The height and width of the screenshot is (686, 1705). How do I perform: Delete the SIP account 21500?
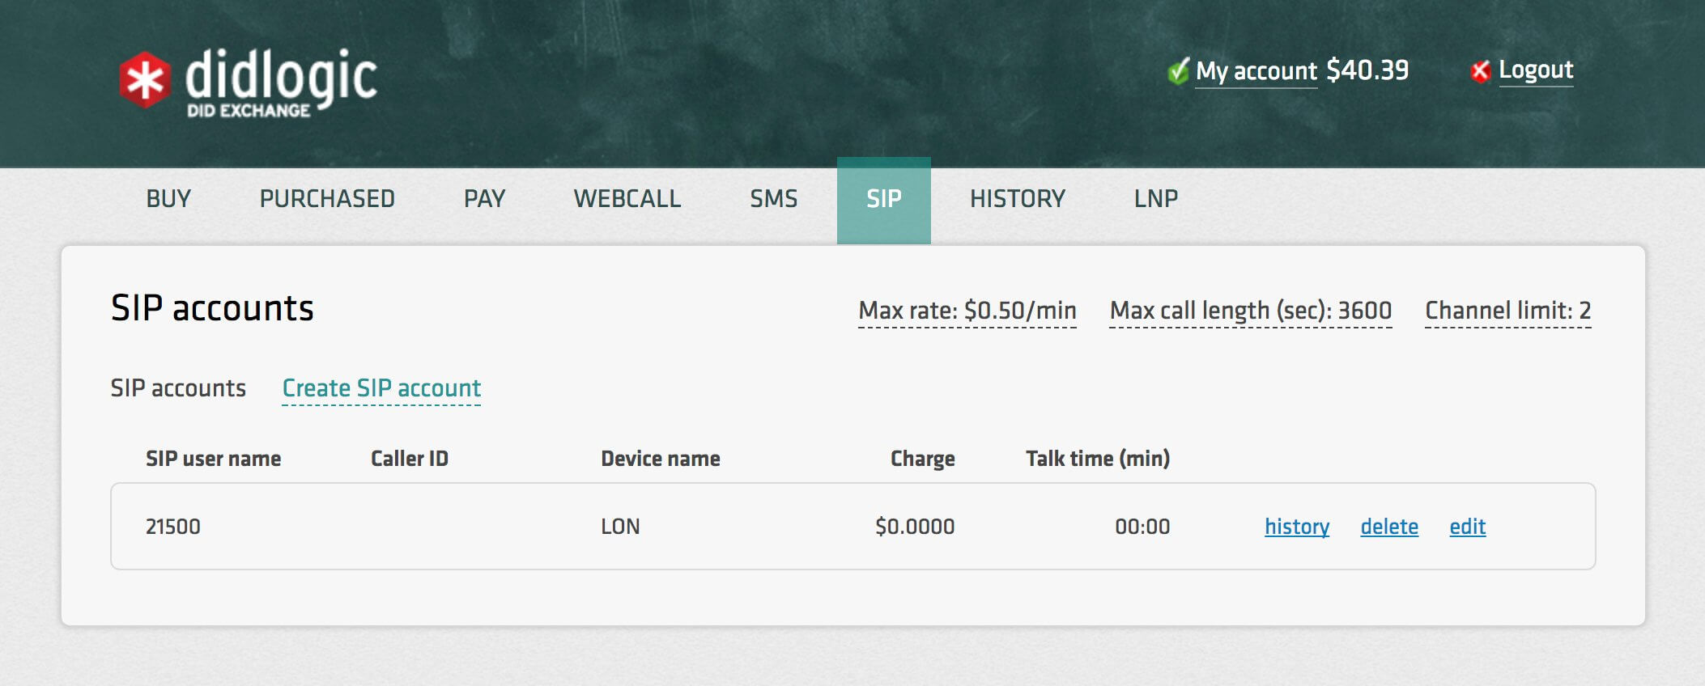(x=1388, y=527)
